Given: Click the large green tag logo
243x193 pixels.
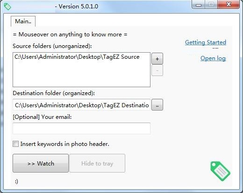Looking at the screenshot, I should point(220,171).
